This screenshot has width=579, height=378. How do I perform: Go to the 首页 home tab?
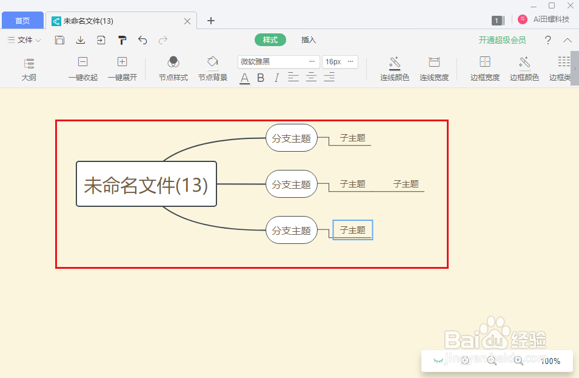point(22,21)
